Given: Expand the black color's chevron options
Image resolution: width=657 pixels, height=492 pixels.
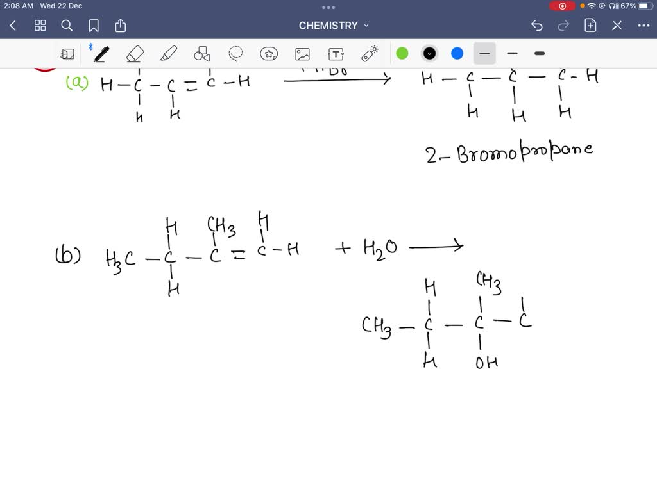Looking at the screenshot, I should pos(429,53).
